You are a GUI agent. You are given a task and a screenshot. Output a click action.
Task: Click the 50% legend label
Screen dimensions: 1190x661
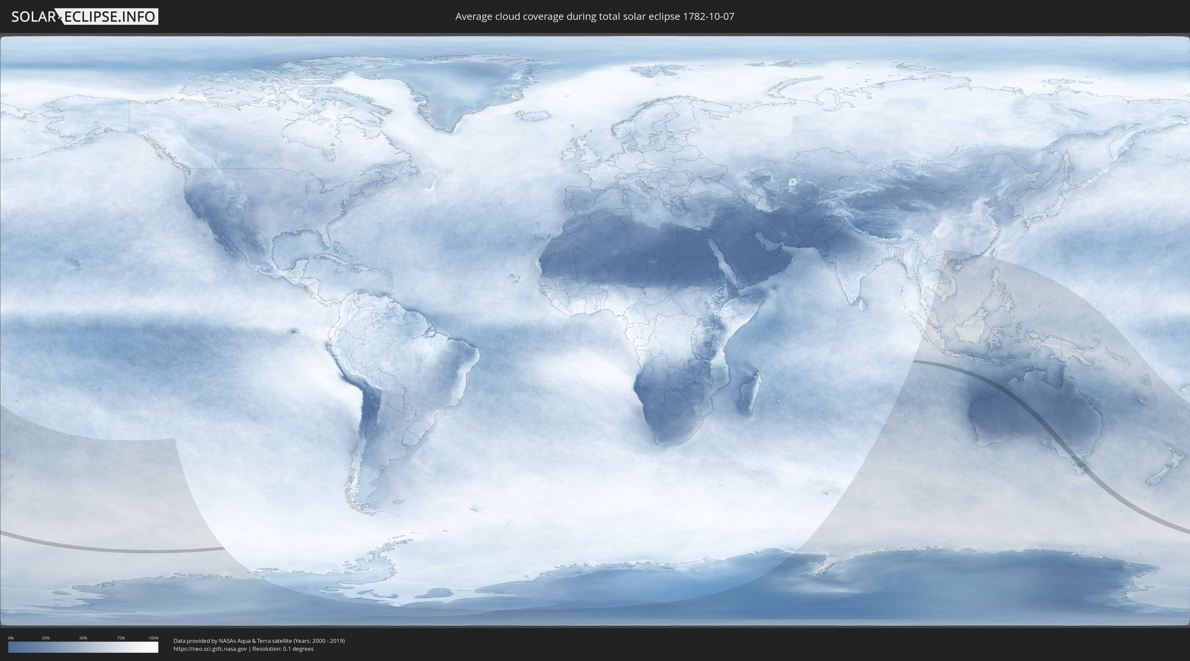83,638
